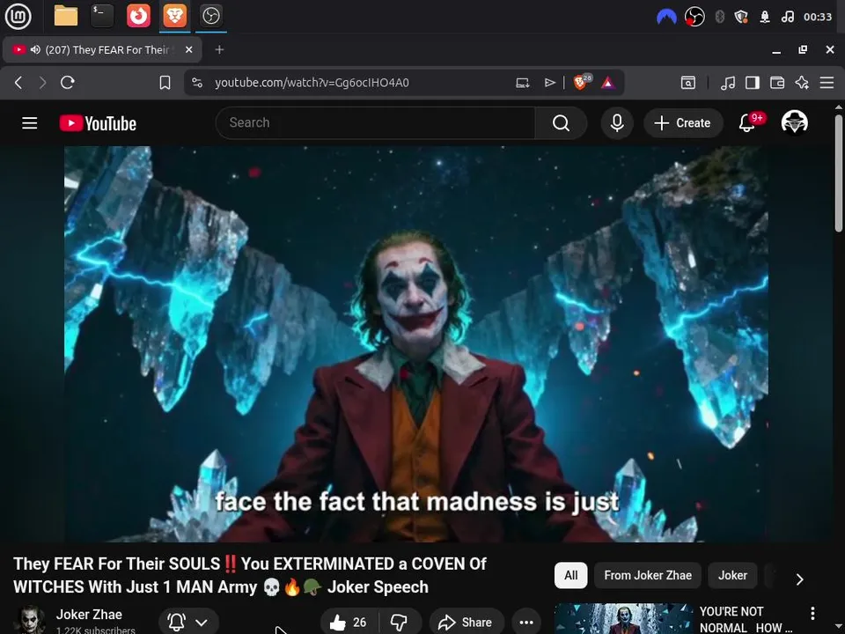Open the notifications bell in the system tray
Screen dimensions: 845x634
pos(765,17)
